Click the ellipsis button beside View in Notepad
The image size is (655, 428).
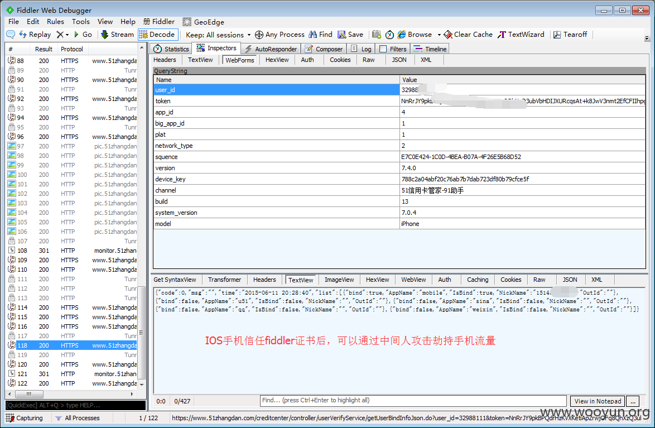click(633, 401)
